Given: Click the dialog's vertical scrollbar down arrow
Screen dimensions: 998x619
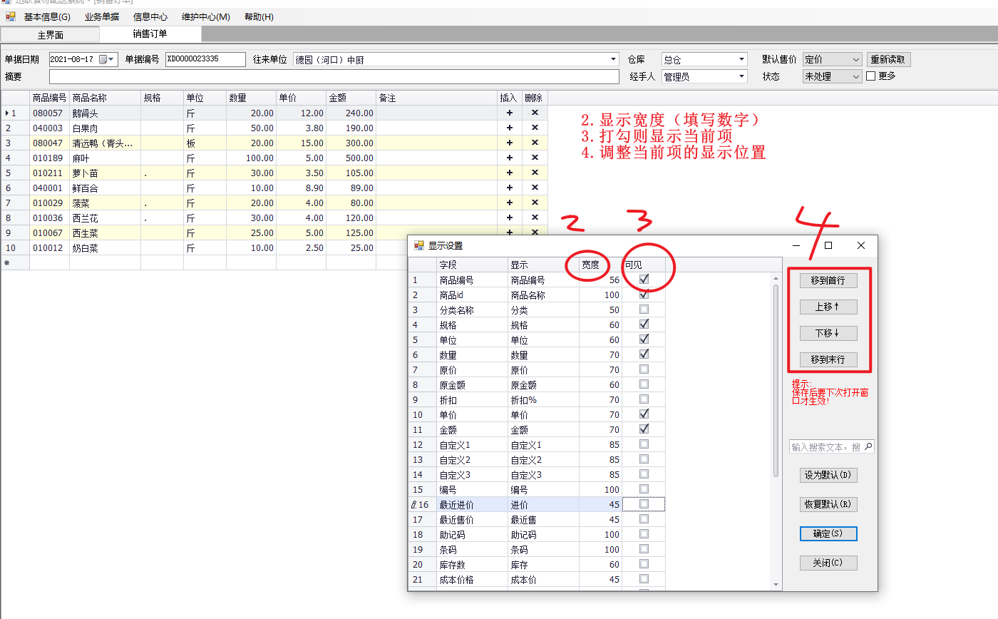Looking at the screenshot, I should (776, 585).
